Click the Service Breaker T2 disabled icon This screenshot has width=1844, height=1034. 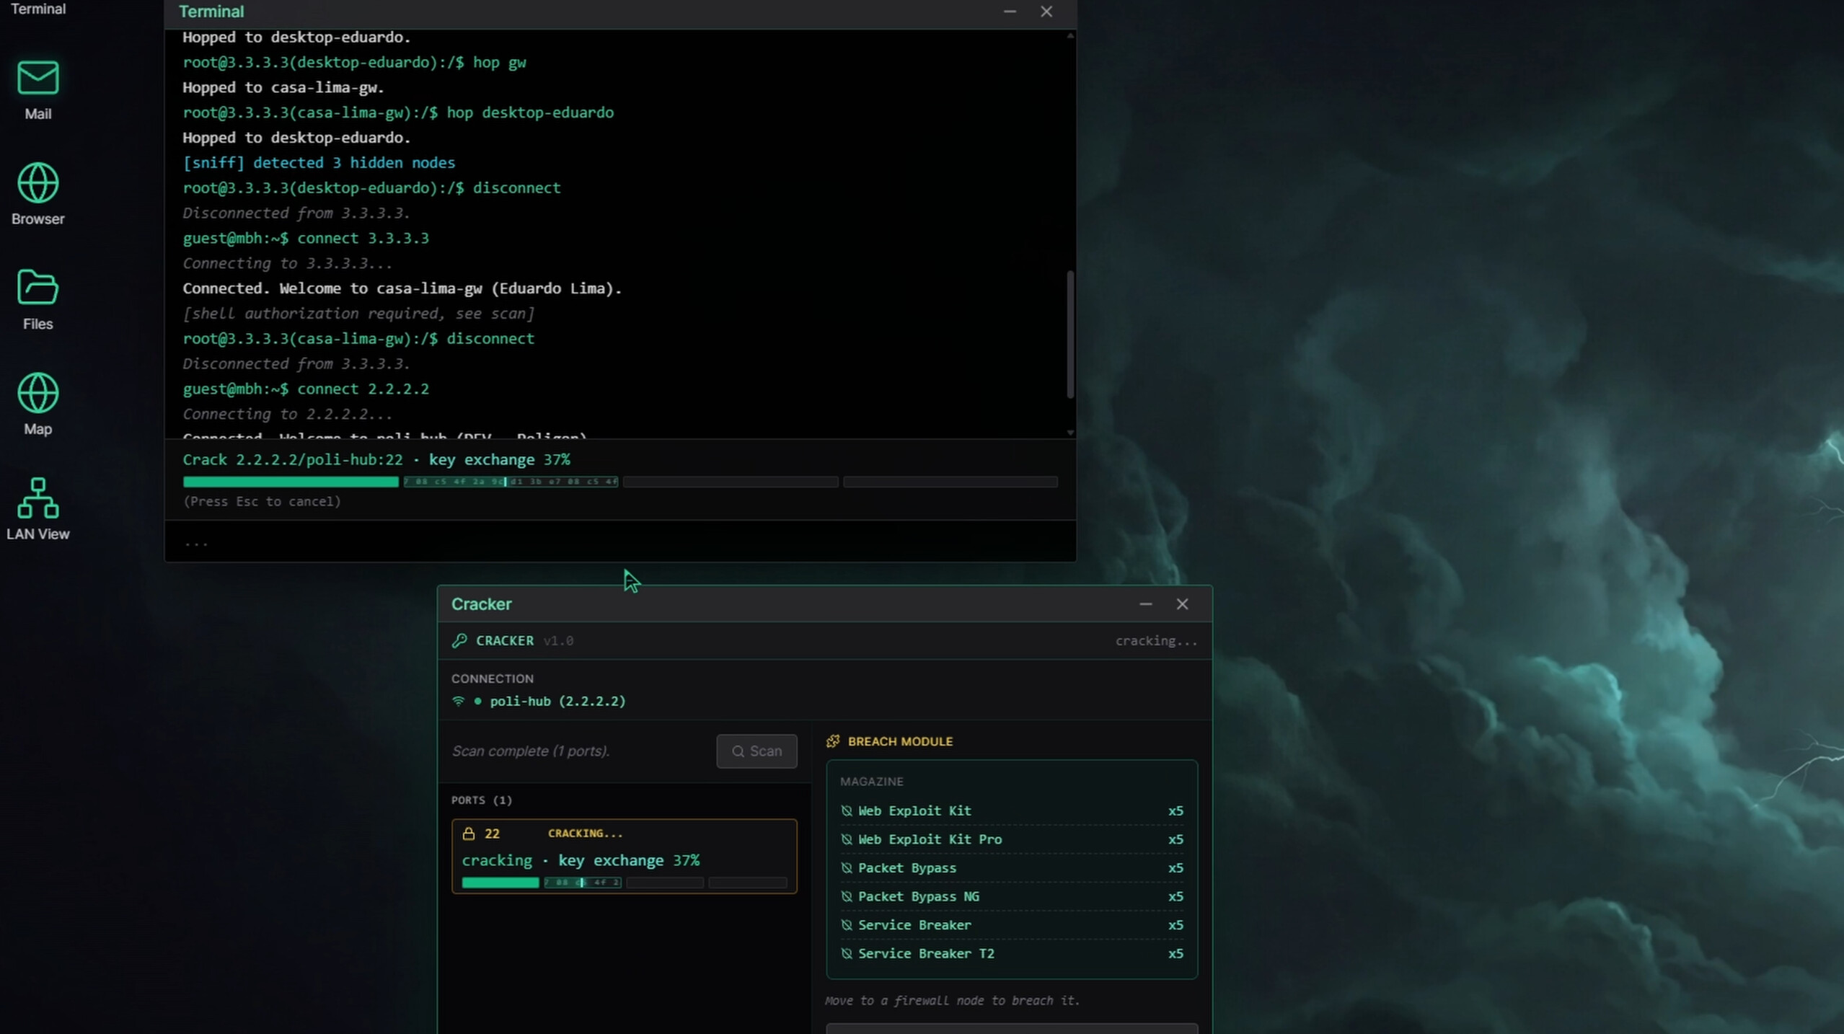847,954
